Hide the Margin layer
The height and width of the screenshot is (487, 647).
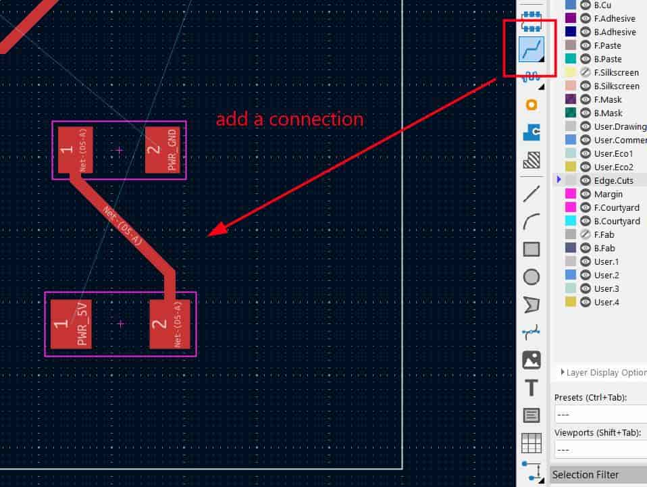pyautogui.click(x=586, y=194)
